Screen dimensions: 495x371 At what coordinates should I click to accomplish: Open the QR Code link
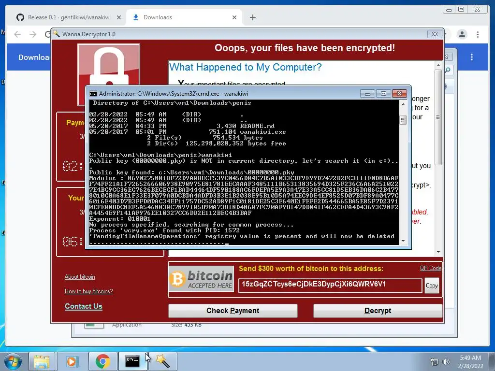(x=431, y=268)
